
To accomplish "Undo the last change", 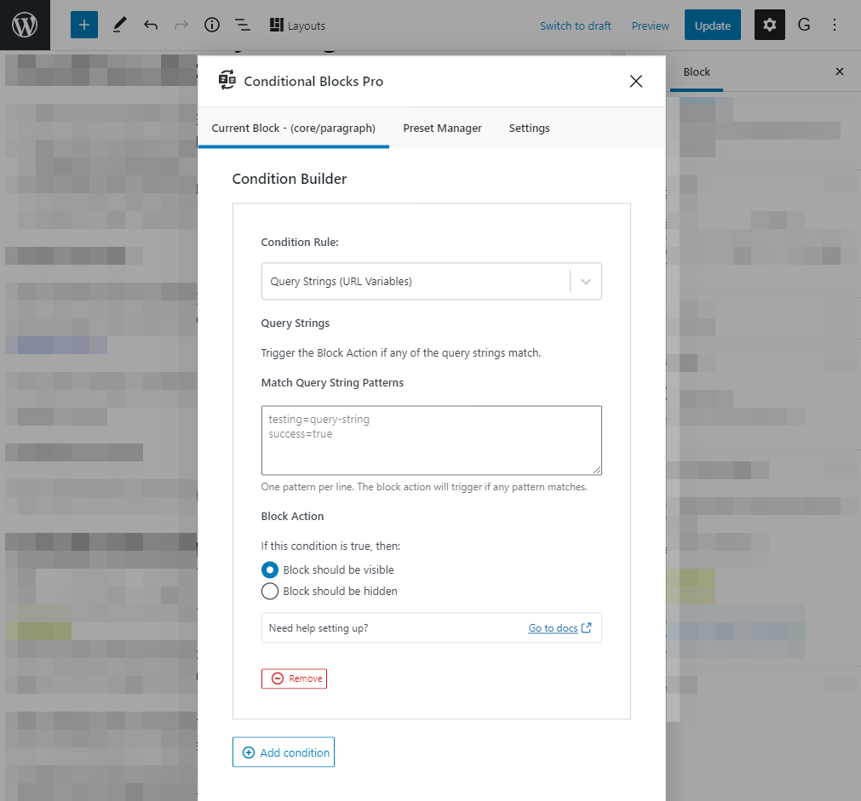I will tap(151, 26).
